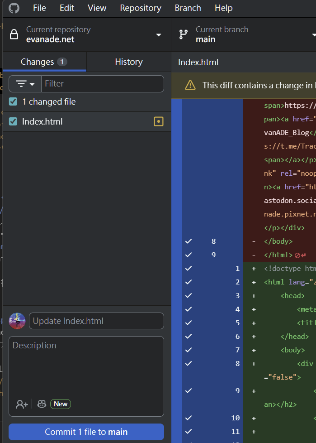
Task: Open the Edit menu
Action: [x=67, y=8]
